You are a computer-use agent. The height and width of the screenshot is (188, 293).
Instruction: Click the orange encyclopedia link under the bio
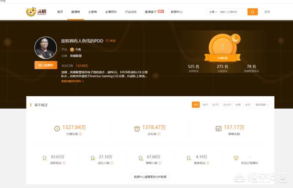click(x=72, y=81)
